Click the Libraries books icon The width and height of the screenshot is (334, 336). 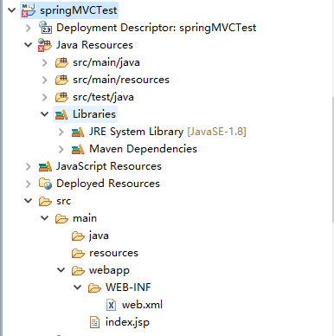coord(61,114)
